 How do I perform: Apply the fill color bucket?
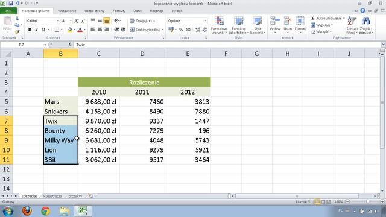click(70, 30)
